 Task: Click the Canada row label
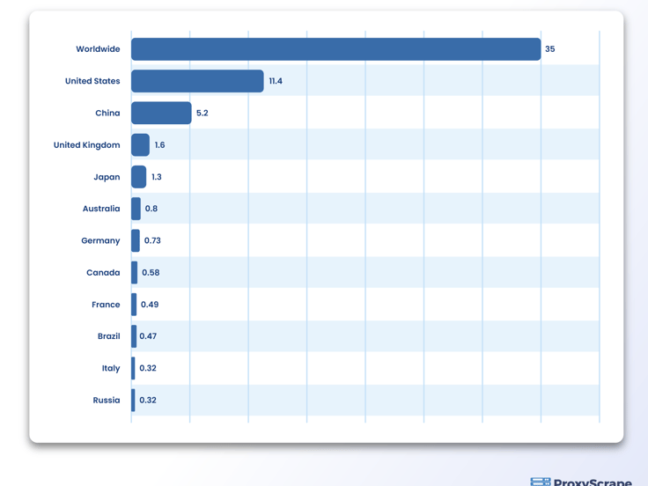tap(103, 273)
